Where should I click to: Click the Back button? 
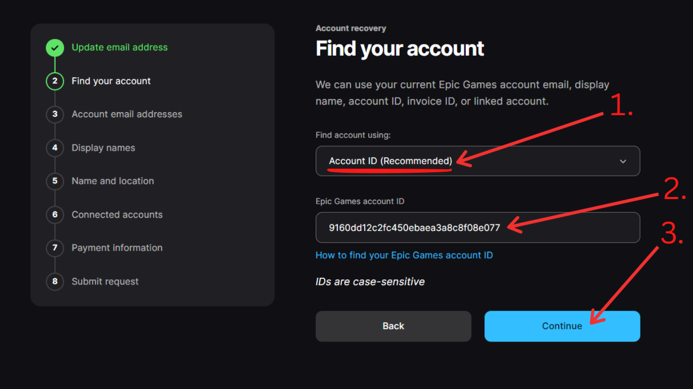point(393,326)
